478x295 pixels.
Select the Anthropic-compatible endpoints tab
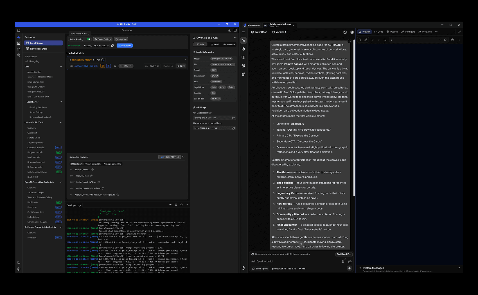(x=112, y=164)
